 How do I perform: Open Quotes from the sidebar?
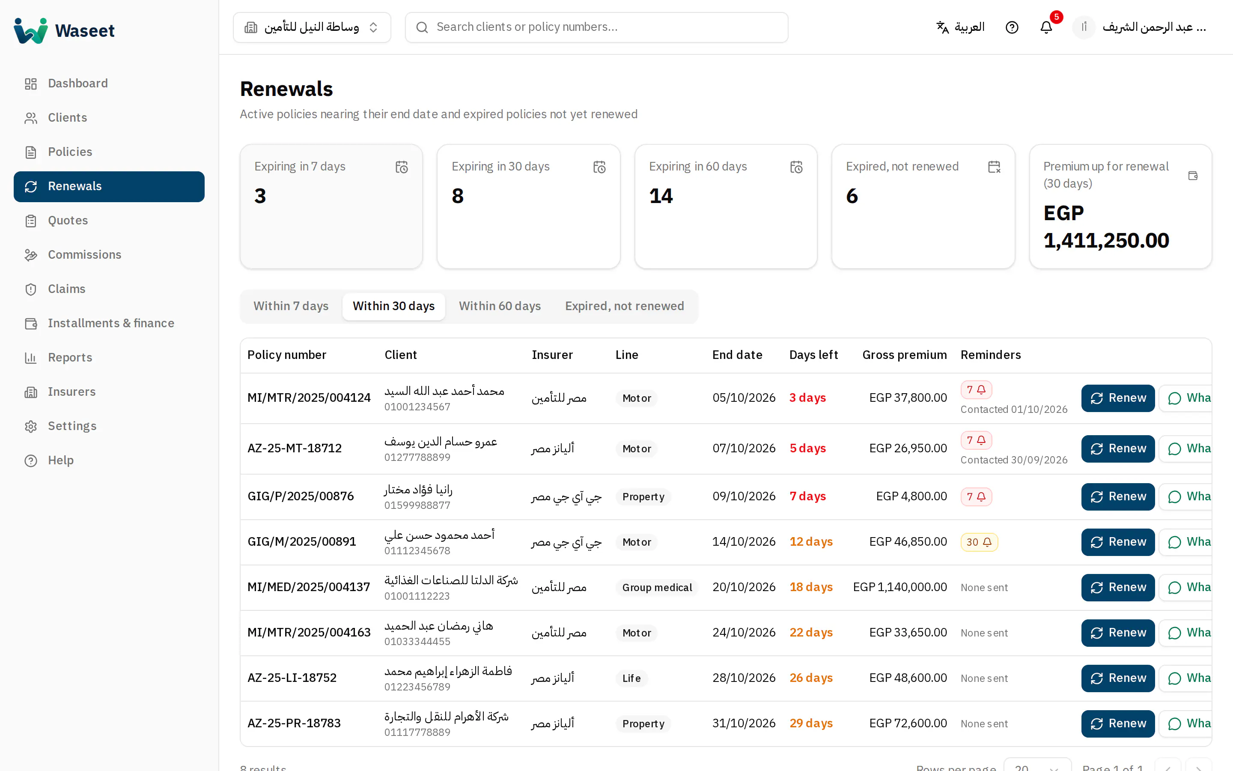point(109,220)
